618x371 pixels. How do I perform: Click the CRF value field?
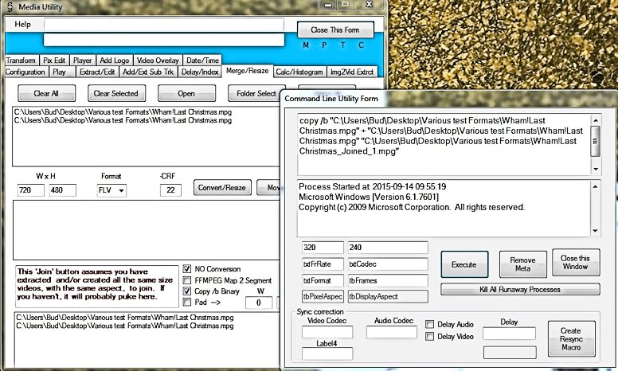[171, 190]
